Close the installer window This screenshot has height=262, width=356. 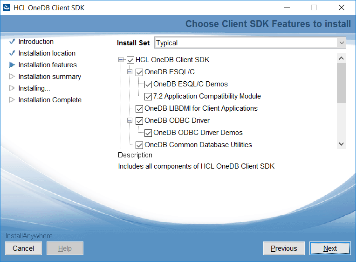(x=342, y=7)
